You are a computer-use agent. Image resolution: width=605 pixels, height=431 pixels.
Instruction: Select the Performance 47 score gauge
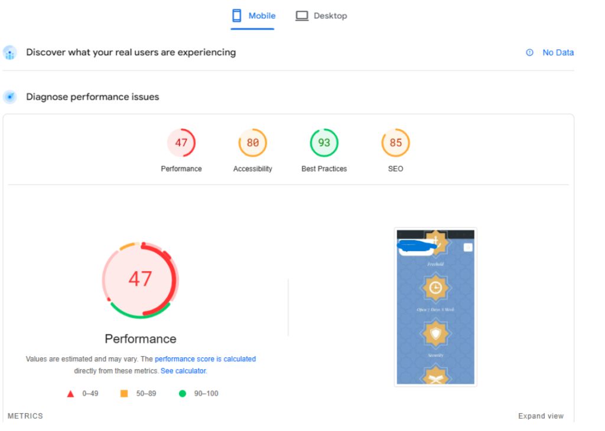pyautogui.click(x=181, y=143)
